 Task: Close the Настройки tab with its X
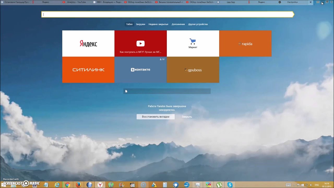point(311,2)
